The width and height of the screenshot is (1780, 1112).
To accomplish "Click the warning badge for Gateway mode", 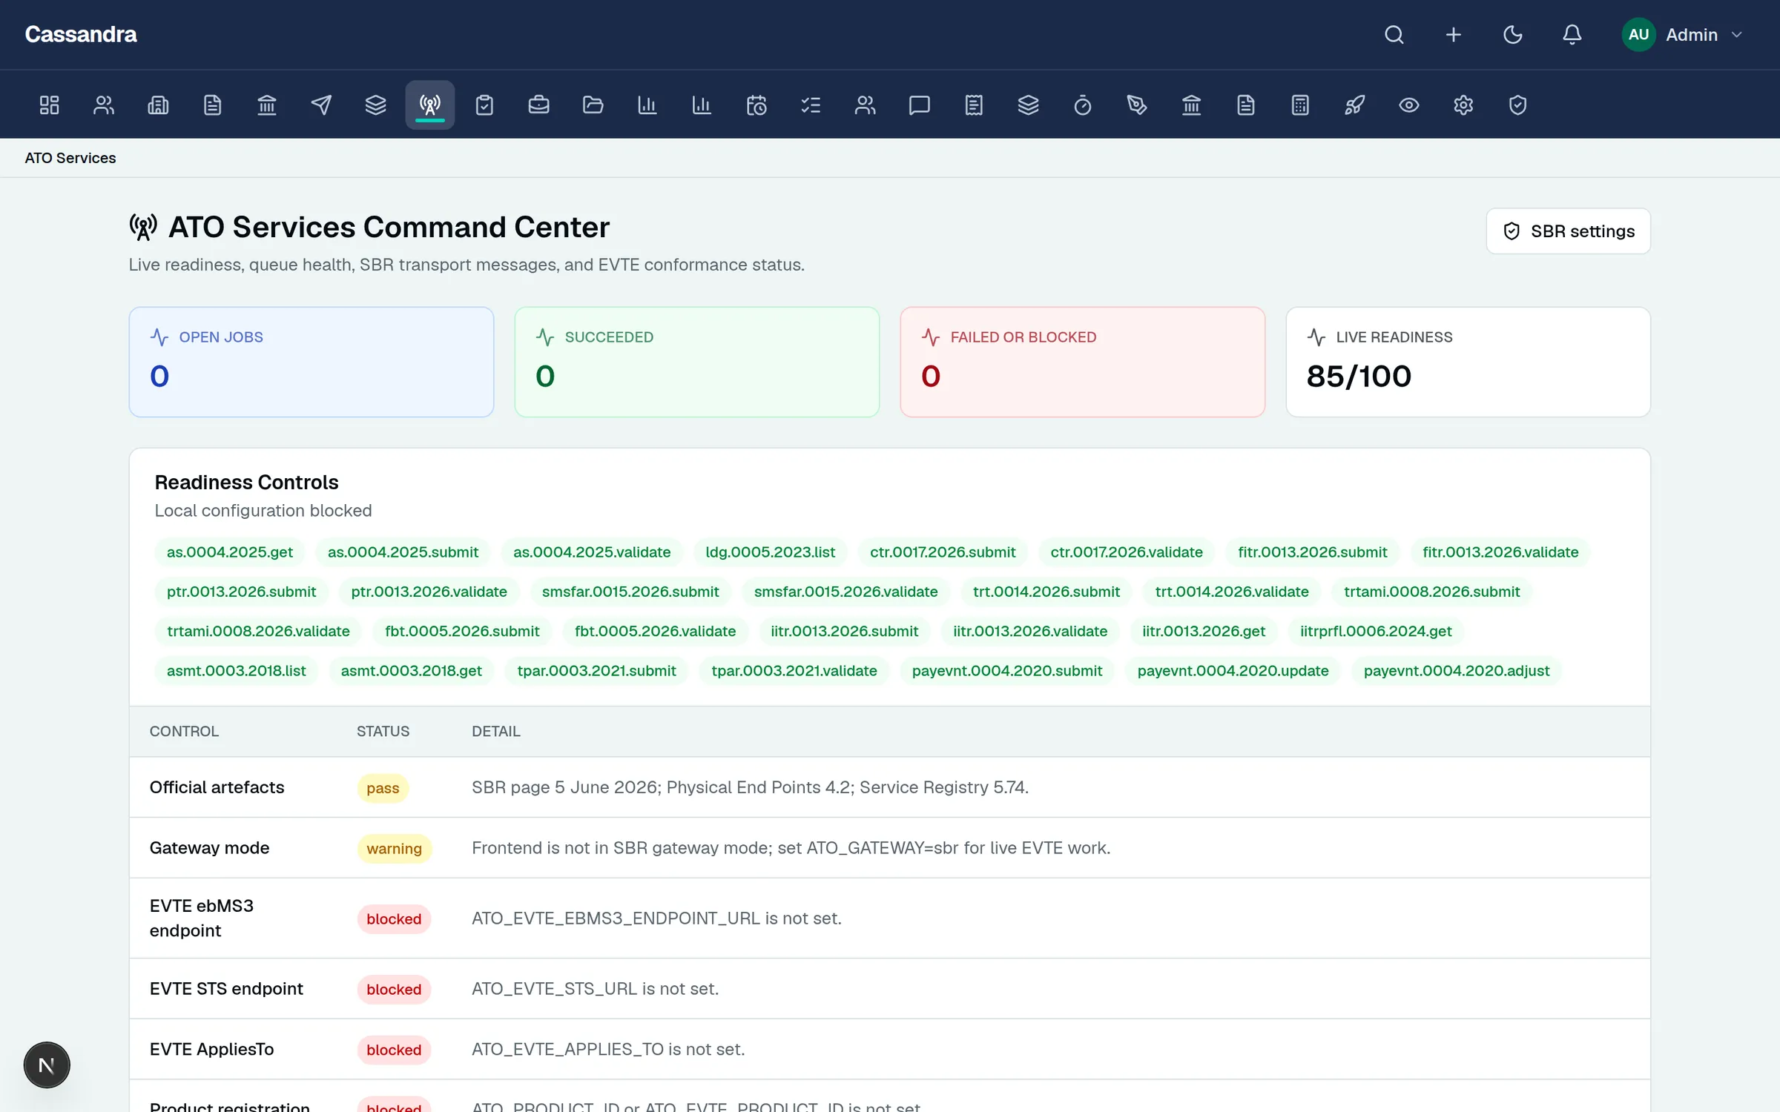I will 394,849.
